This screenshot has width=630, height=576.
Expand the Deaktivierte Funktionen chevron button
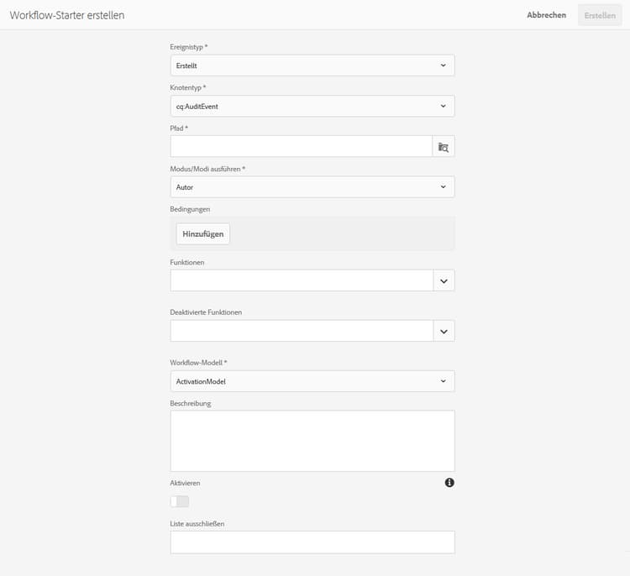[444, 331]
